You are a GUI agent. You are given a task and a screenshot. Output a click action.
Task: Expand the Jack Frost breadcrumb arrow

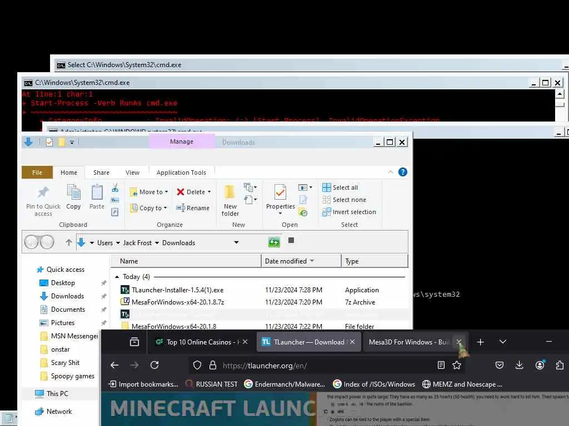(157, 243)
